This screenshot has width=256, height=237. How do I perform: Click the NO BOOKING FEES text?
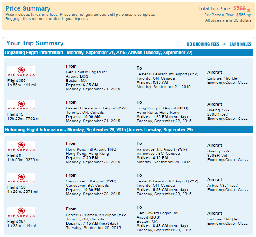(203, 44)
